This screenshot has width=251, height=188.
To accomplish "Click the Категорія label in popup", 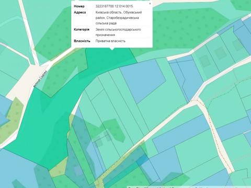I will point(82,30).
